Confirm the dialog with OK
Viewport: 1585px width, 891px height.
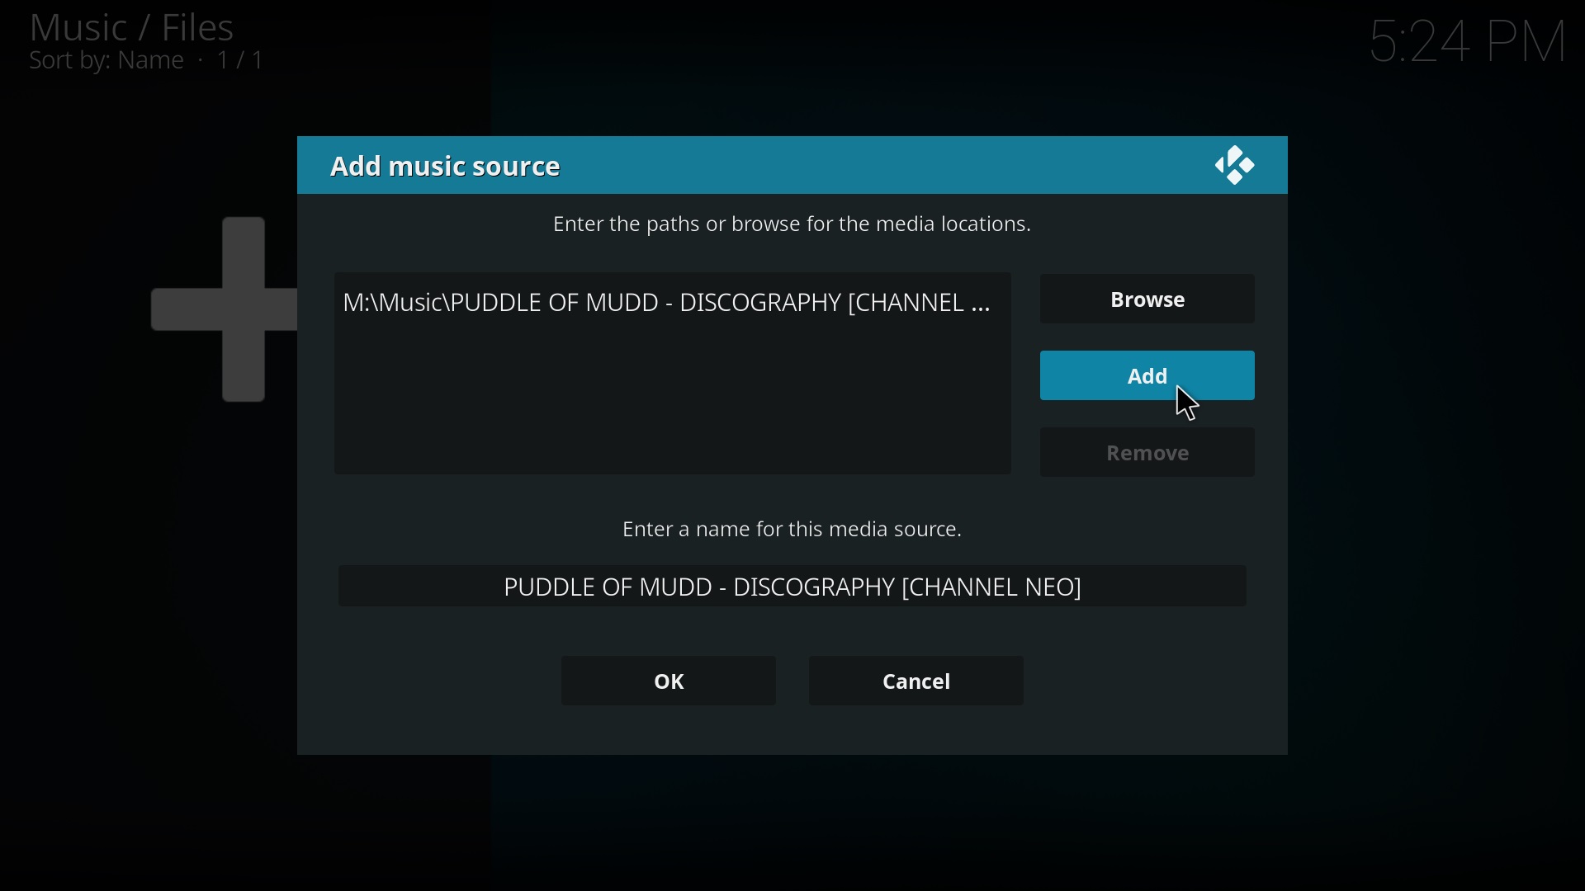point(669,681)
